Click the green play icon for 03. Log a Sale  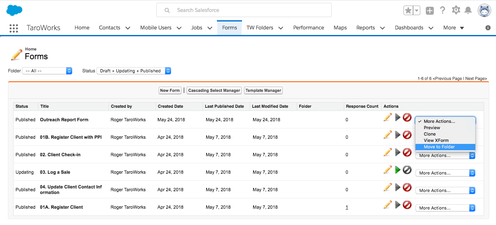click(x=398, y=170)
